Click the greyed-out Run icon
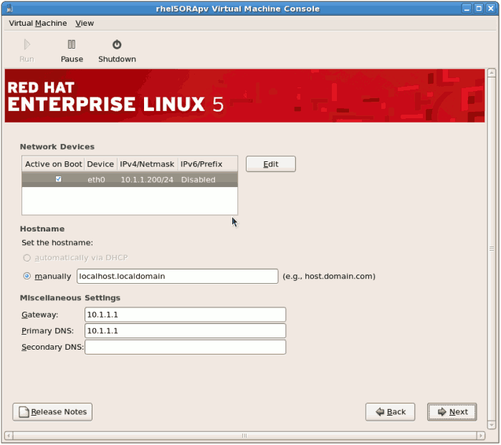501x445 pixels. click(x=27, y=45)
